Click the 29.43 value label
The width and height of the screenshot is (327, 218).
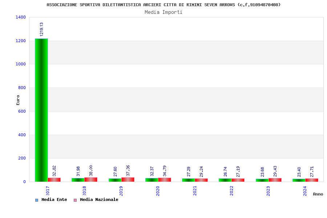click(275, 171)
